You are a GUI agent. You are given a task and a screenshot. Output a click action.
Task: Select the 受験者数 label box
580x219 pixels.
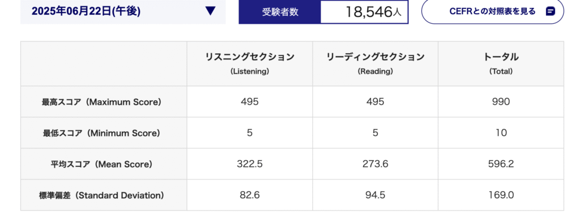280,12
